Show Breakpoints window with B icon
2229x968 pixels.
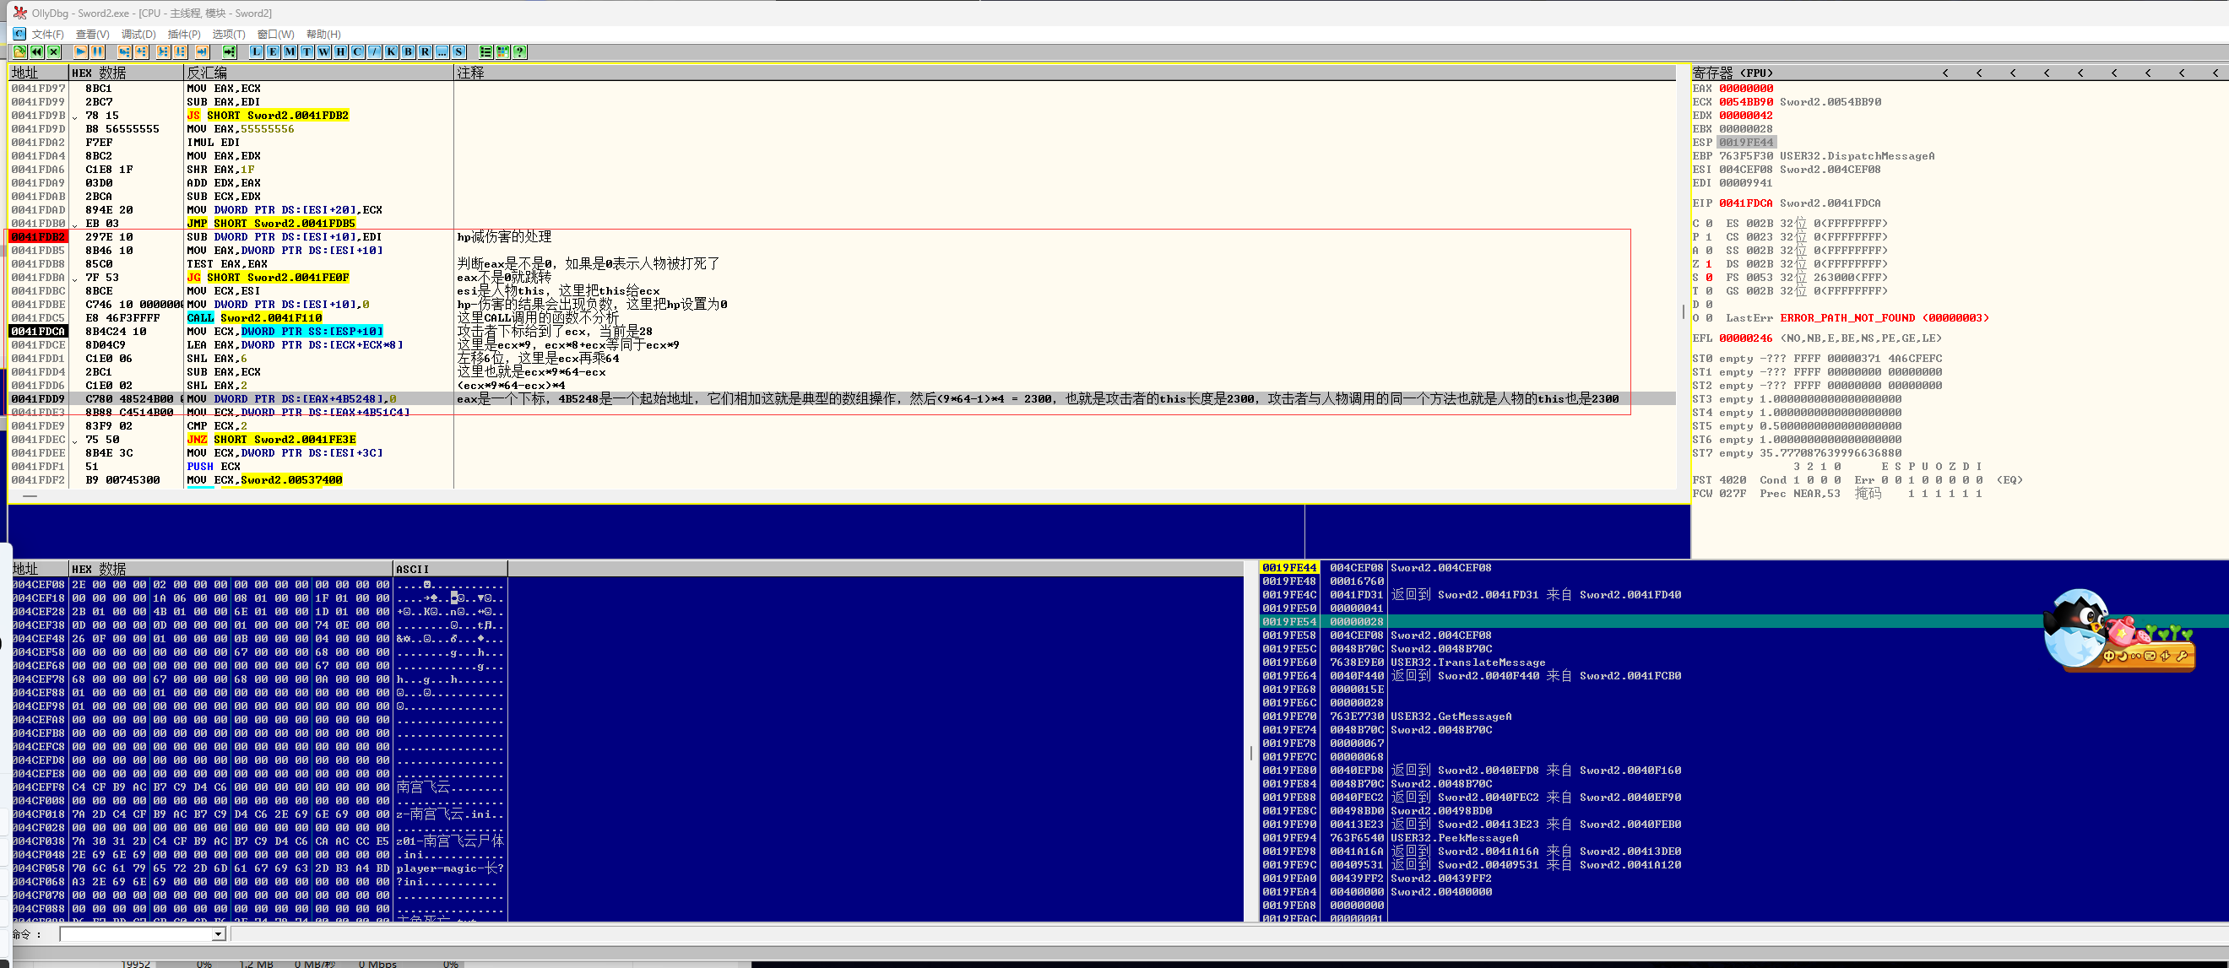point(409,52)
